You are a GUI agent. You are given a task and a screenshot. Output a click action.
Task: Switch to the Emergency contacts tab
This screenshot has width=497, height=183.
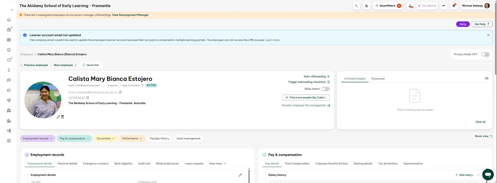pos(96,164)
